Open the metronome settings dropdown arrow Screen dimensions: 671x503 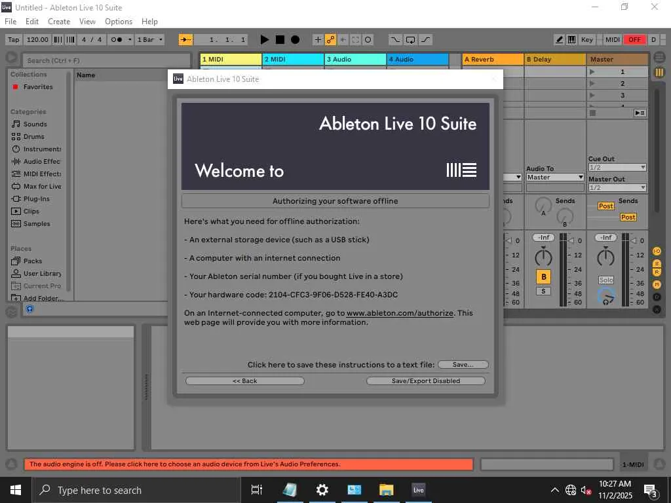[130, 40]
